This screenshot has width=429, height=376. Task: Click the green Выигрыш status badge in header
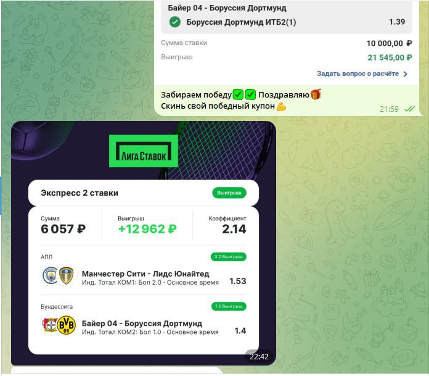pyautogui.click(x=229, y=193)
